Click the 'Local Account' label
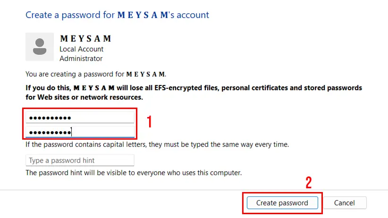 [81, 49]
